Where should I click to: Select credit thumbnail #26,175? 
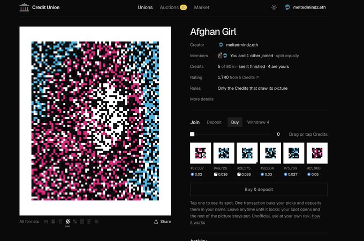[247, 153]
